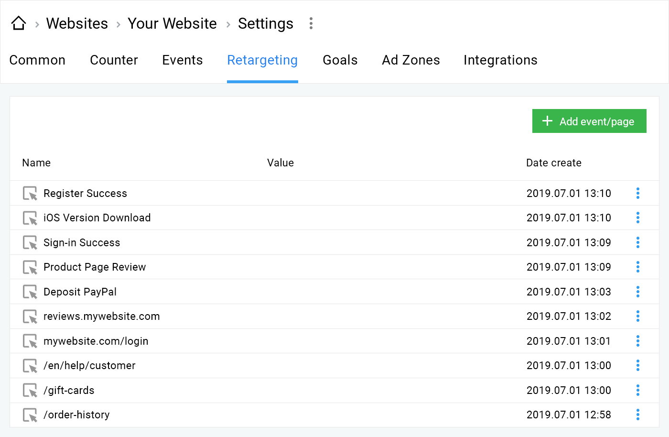This screenshot has width=669, height=437.
Task: Click the plus icon inside Add event/page
Action: 547,121
